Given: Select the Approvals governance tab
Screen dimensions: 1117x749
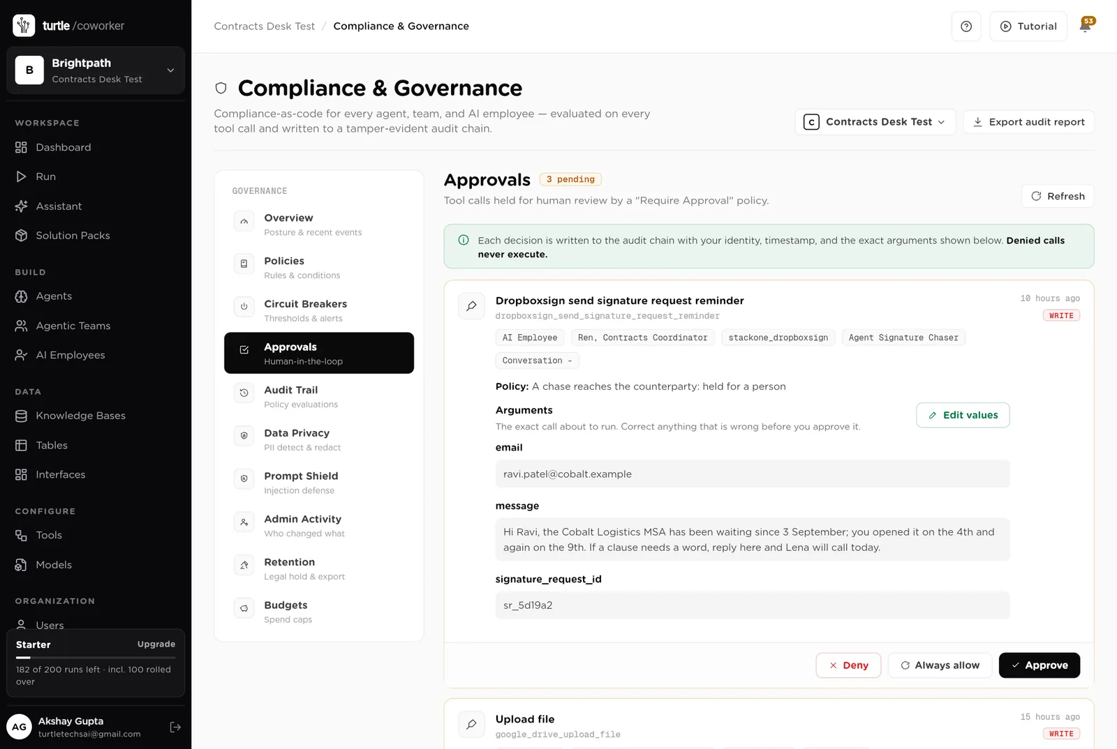Looking at the screenshot, I should [319, 353].
